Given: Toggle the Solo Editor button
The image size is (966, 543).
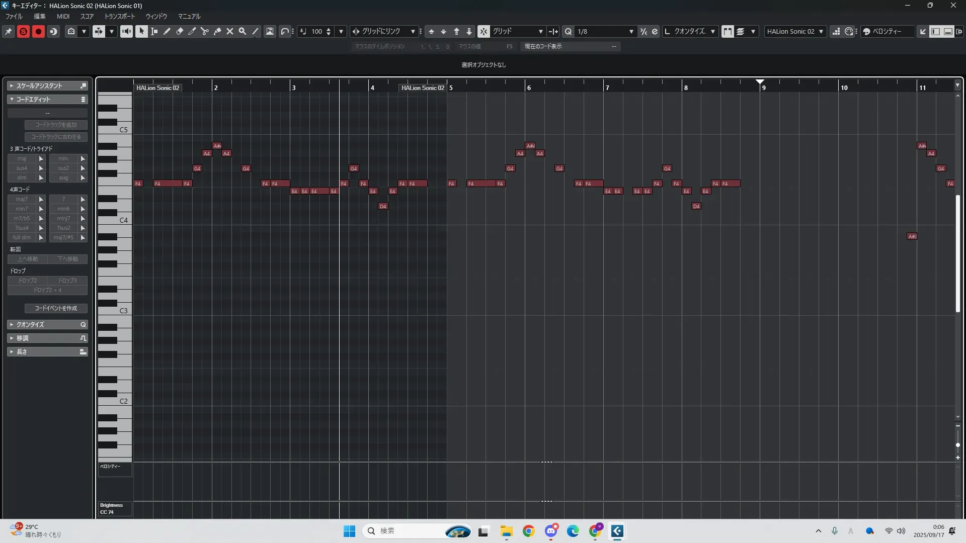Looking at the screenshot, I should point(23,31).
